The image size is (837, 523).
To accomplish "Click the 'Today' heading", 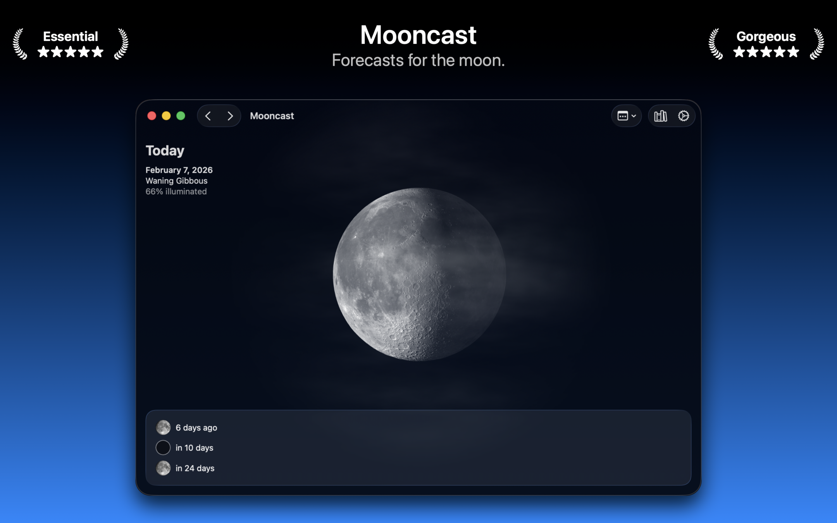I will point(165,150).
